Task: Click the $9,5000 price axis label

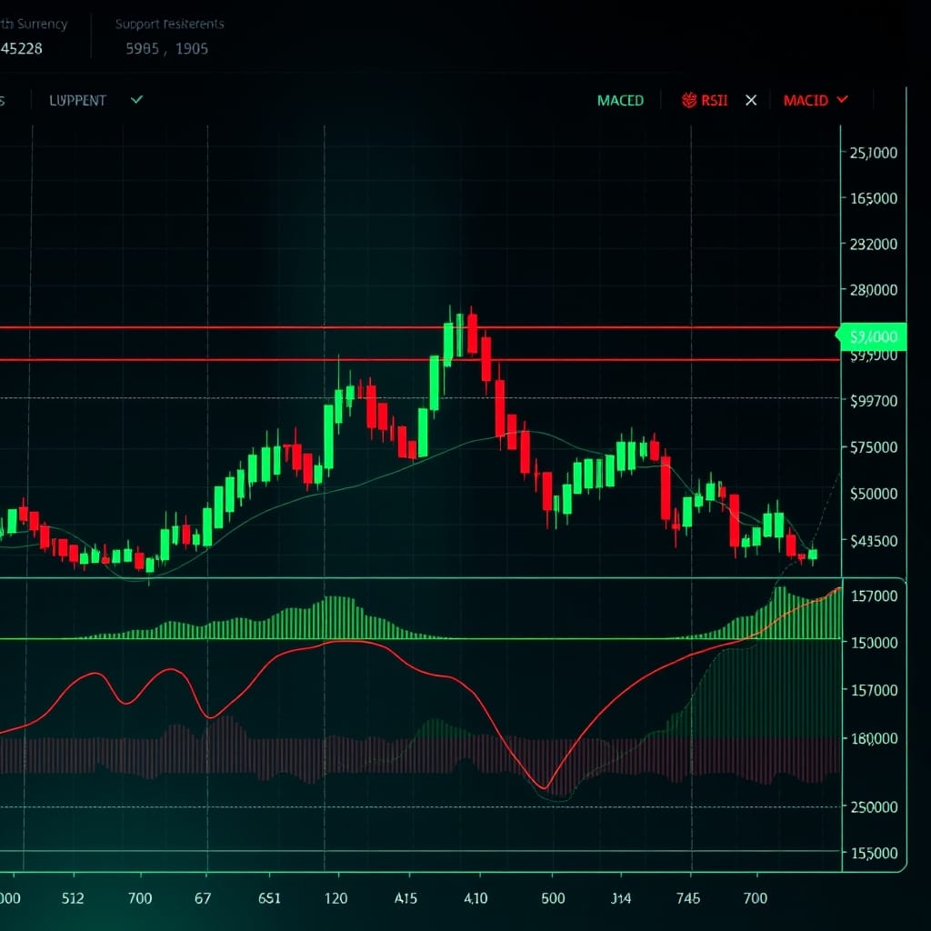Action: pos(874,356)
